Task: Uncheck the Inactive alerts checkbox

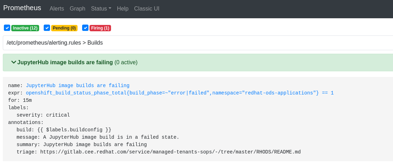Action: coord(7,28)
